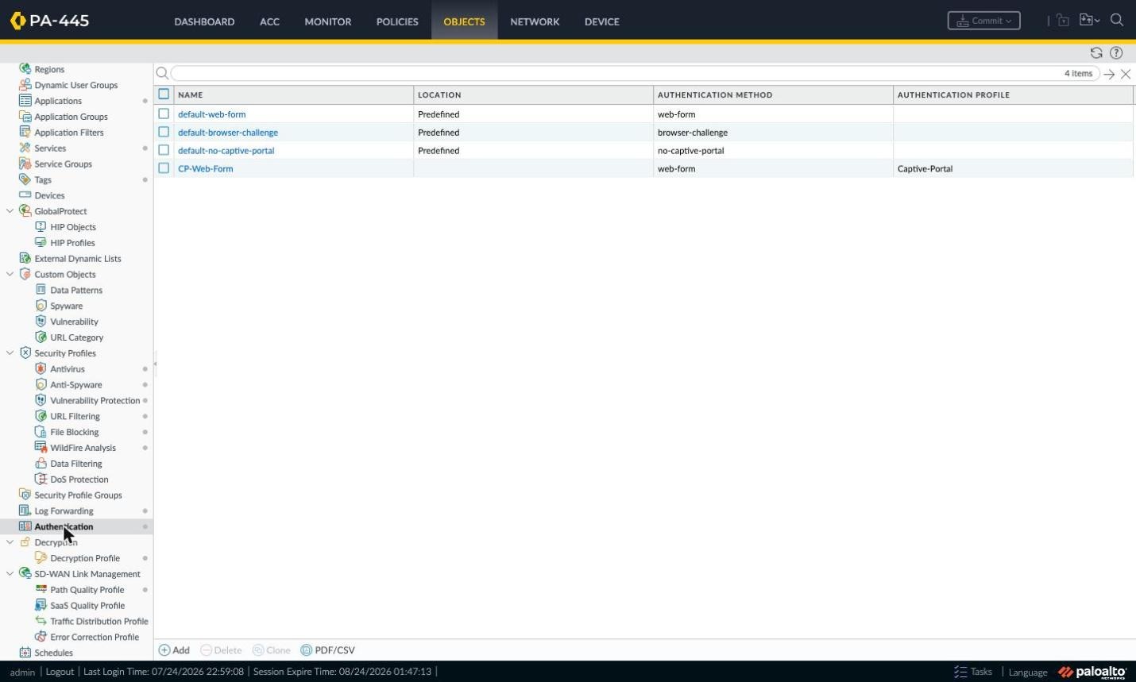Open the POLICIES tab
This screenshot has width=1136, height=682.
pos(397,21)
